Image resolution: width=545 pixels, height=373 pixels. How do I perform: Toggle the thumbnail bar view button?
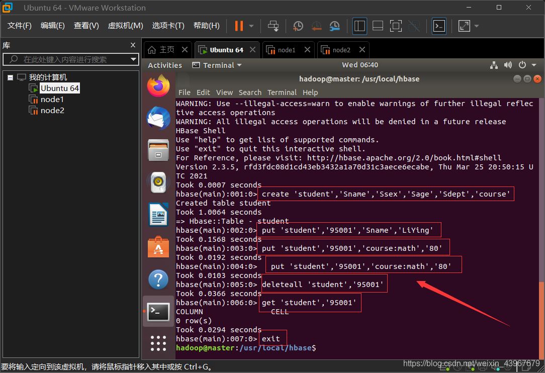[x=378, y=26]
